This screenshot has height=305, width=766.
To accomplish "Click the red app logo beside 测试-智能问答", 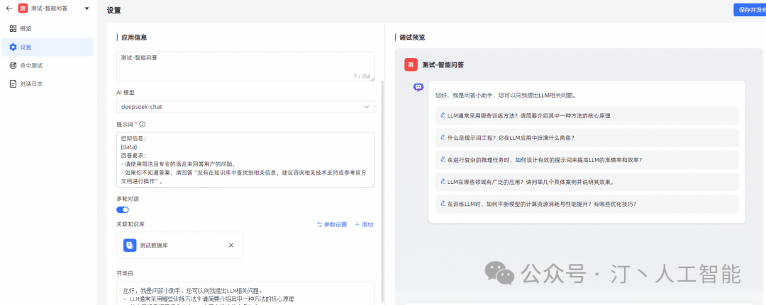I will pos(23,8).
